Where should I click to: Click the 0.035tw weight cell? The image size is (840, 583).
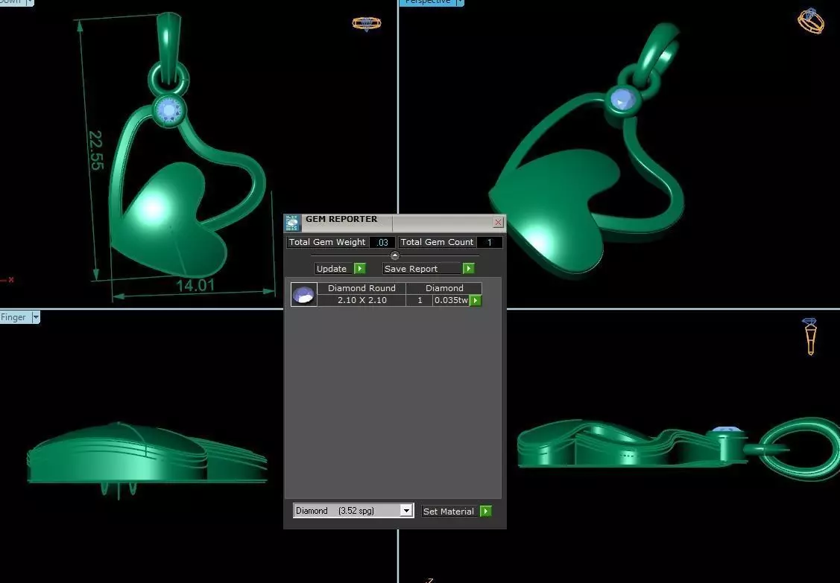tap(451, 300)
